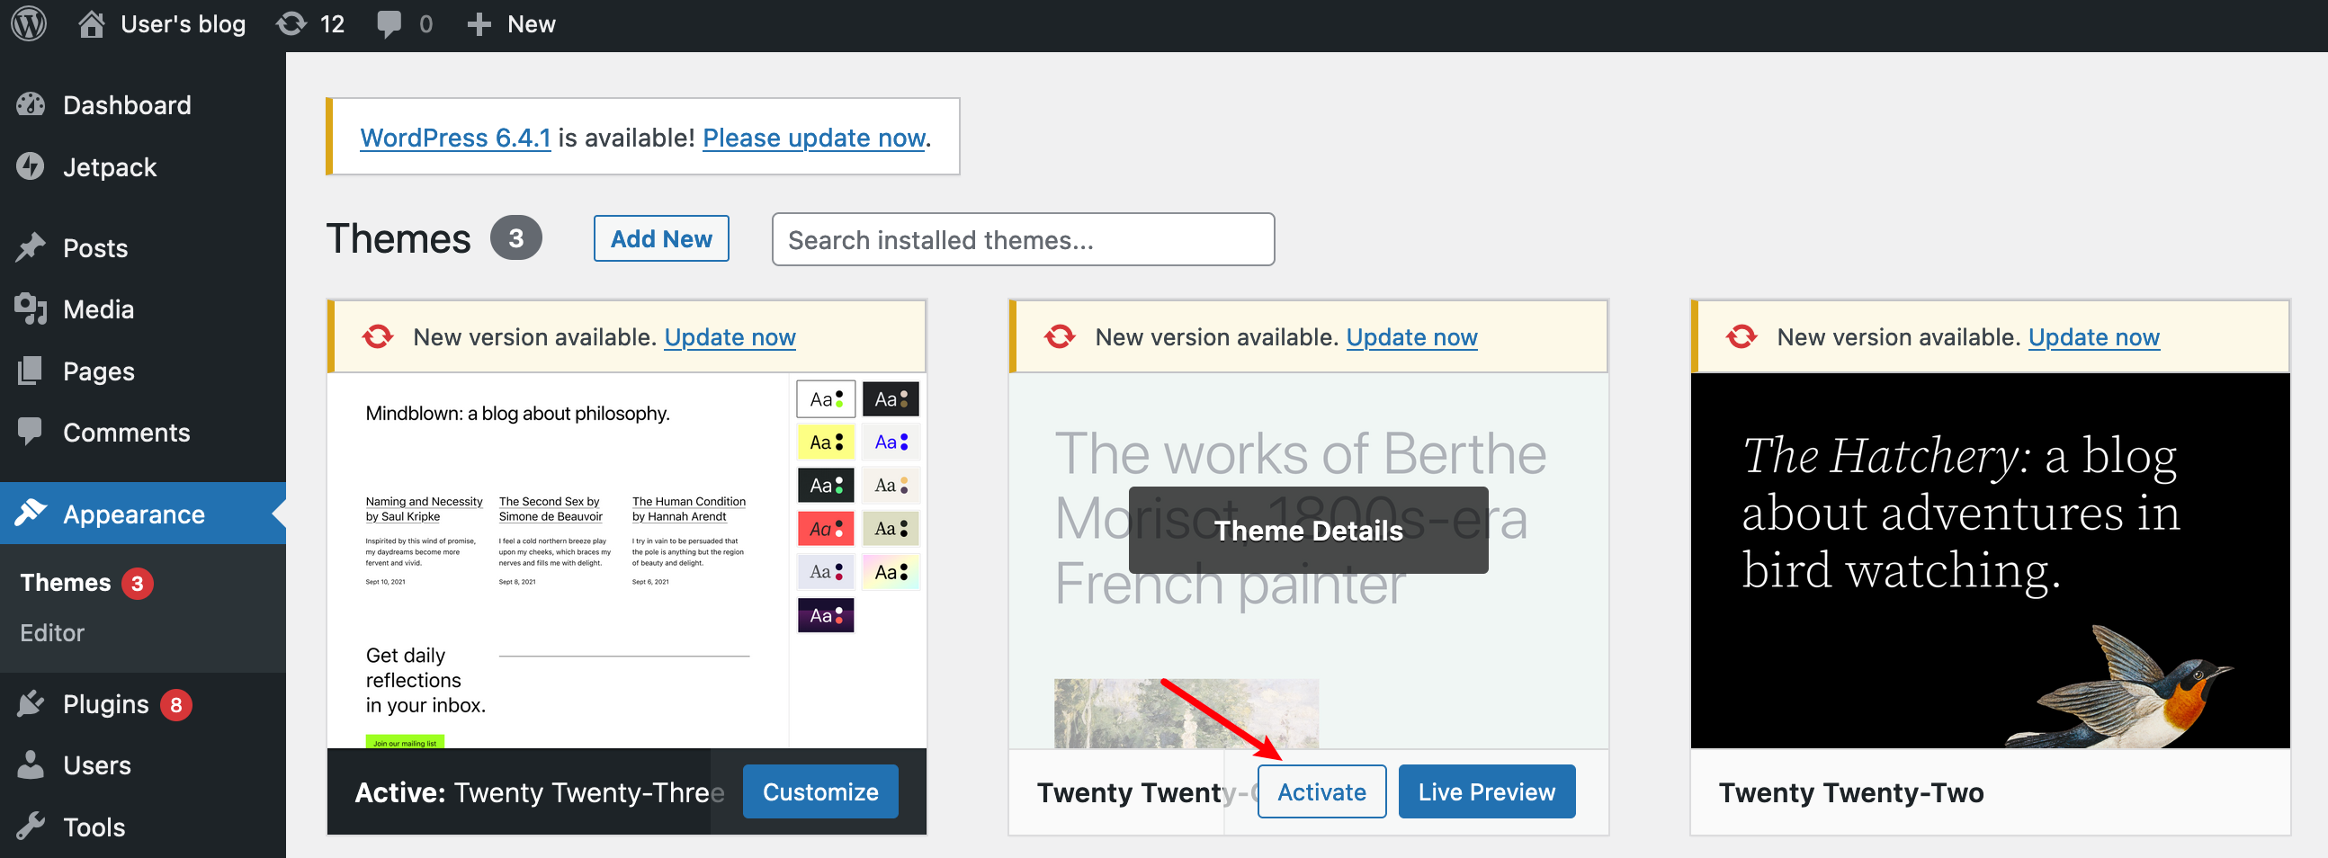Image resolution: width=2328 pixels, height=858 pixels.
Task: Select the dark purple Aa style swatch
Action: tap(826, 616)
